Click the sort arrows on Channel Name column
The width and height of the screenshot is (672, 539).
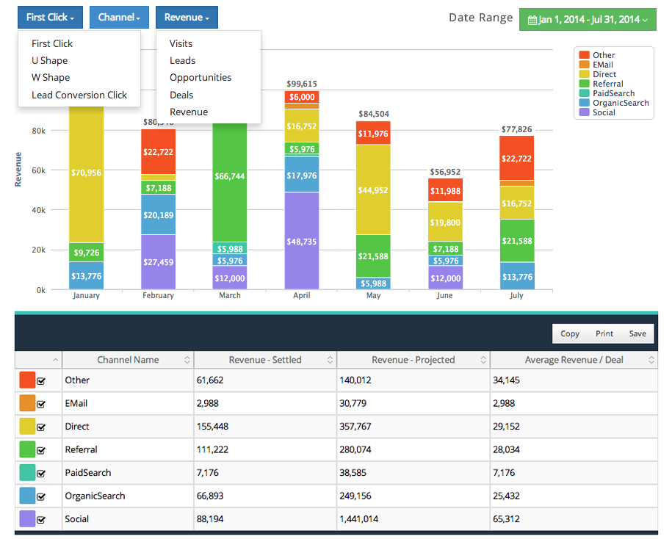coord(187,360)
